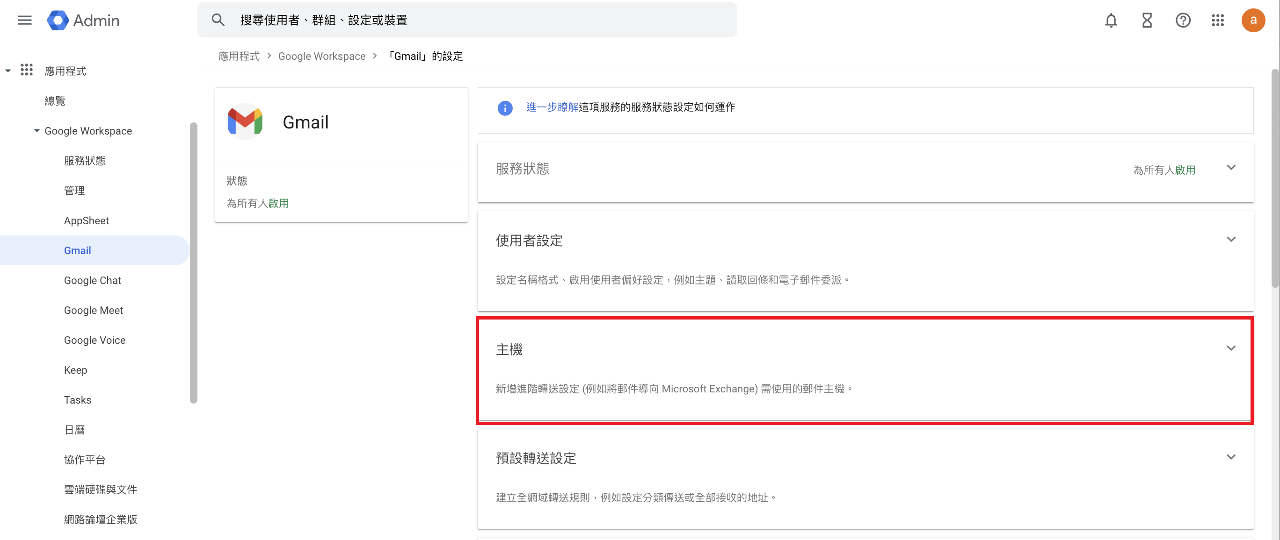Image resolution: width=1280 pixels, height=540 pixels.
Task: Click the main page scrollbar
Action: (1275, 178)
